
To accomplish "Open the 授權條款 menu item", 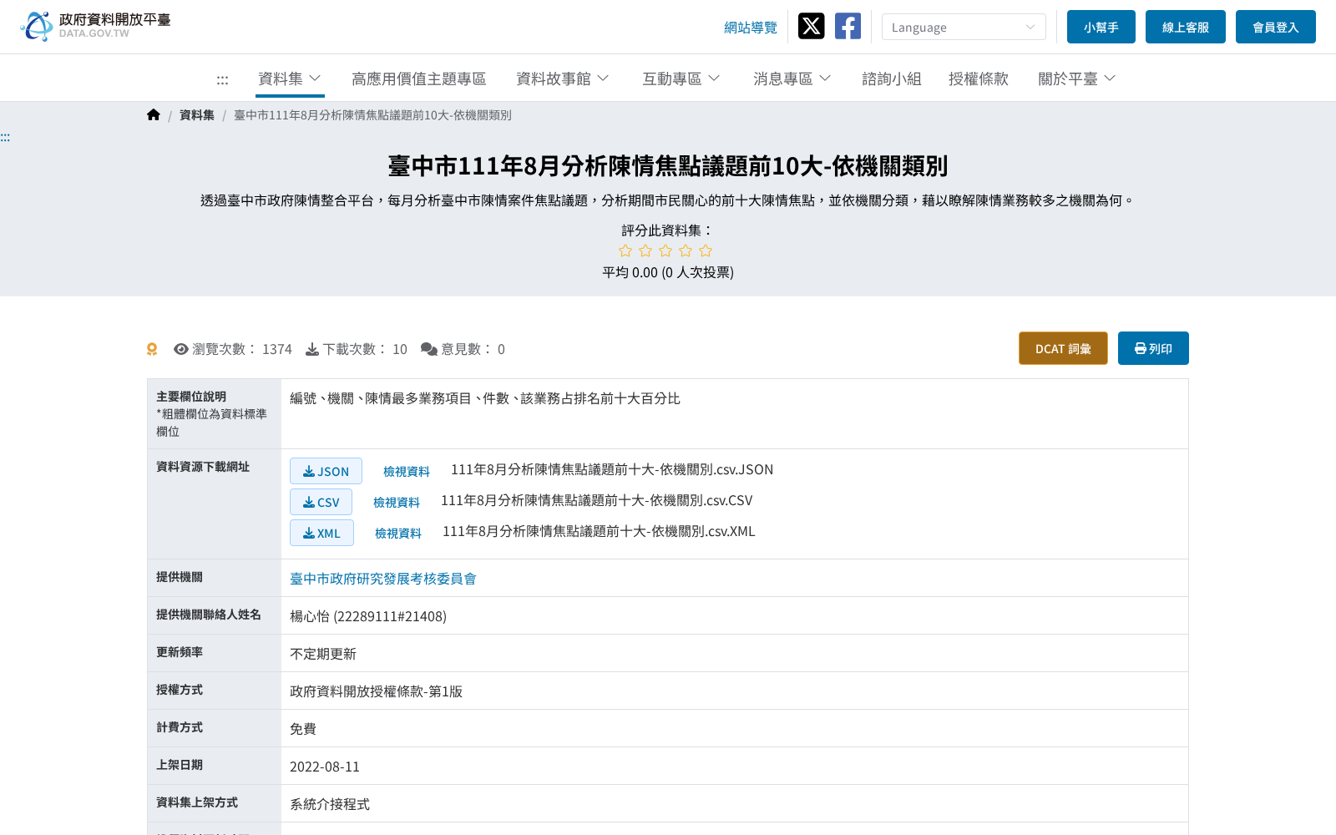I will coord(979,78).
